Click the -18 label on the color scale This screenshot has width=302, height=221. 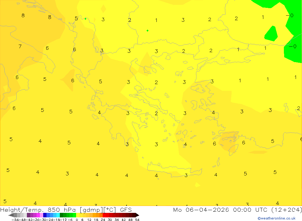57,220
